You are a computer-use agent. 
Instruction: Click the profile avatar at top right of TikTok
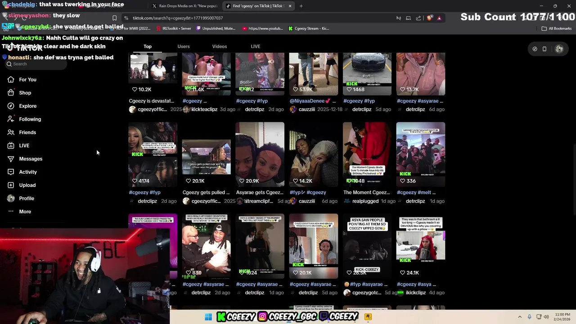click(x=559, y=49)
